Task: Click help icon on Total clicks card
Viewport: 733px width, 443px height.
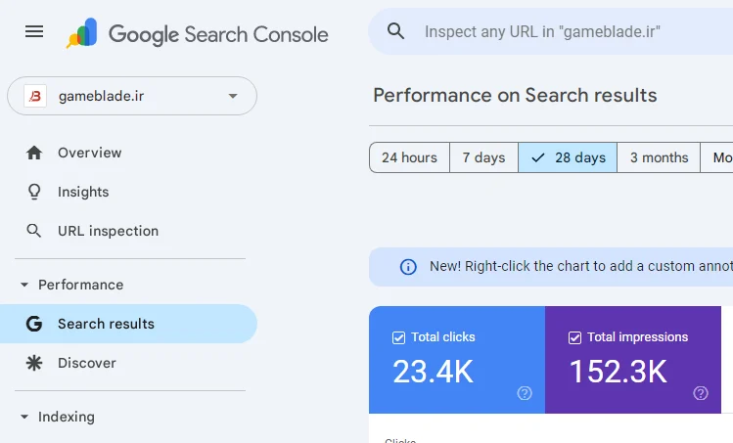Action: pos(525,393)
